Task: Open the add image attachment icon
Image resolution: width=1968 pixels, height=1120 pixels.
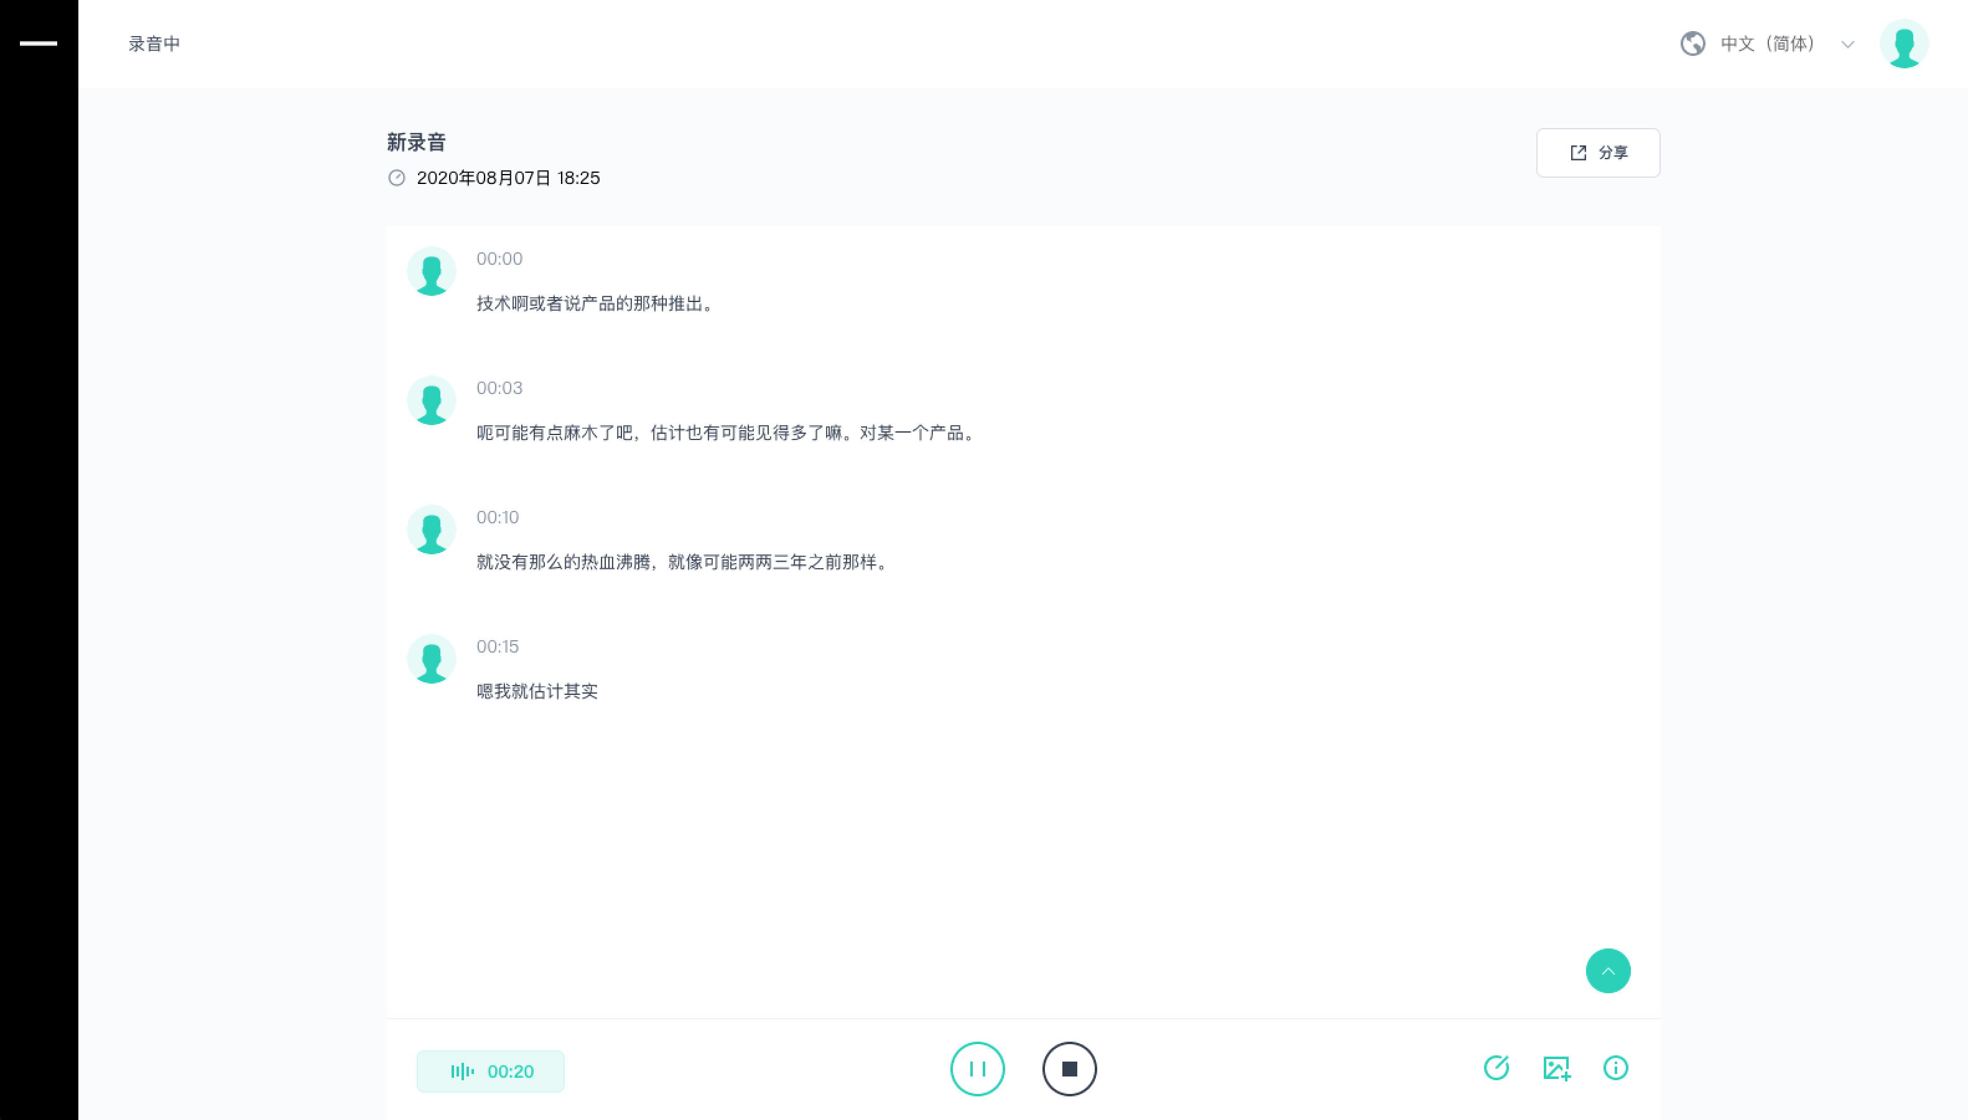Action: [1556, 1068]
